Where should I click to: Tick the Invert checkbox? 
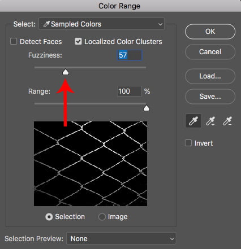point(188,143)
